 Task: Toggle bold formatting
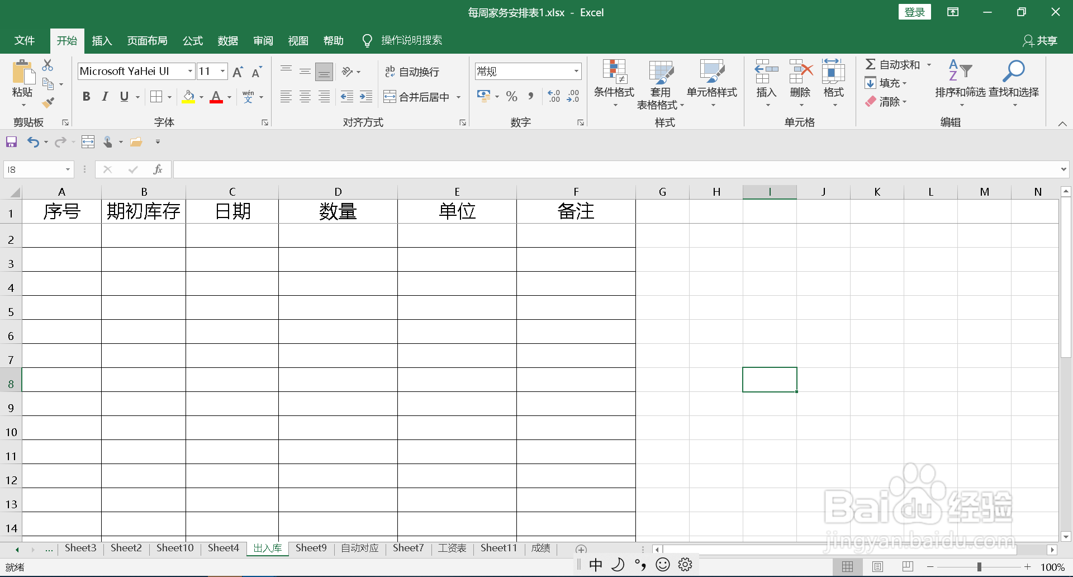pos(86,96)
